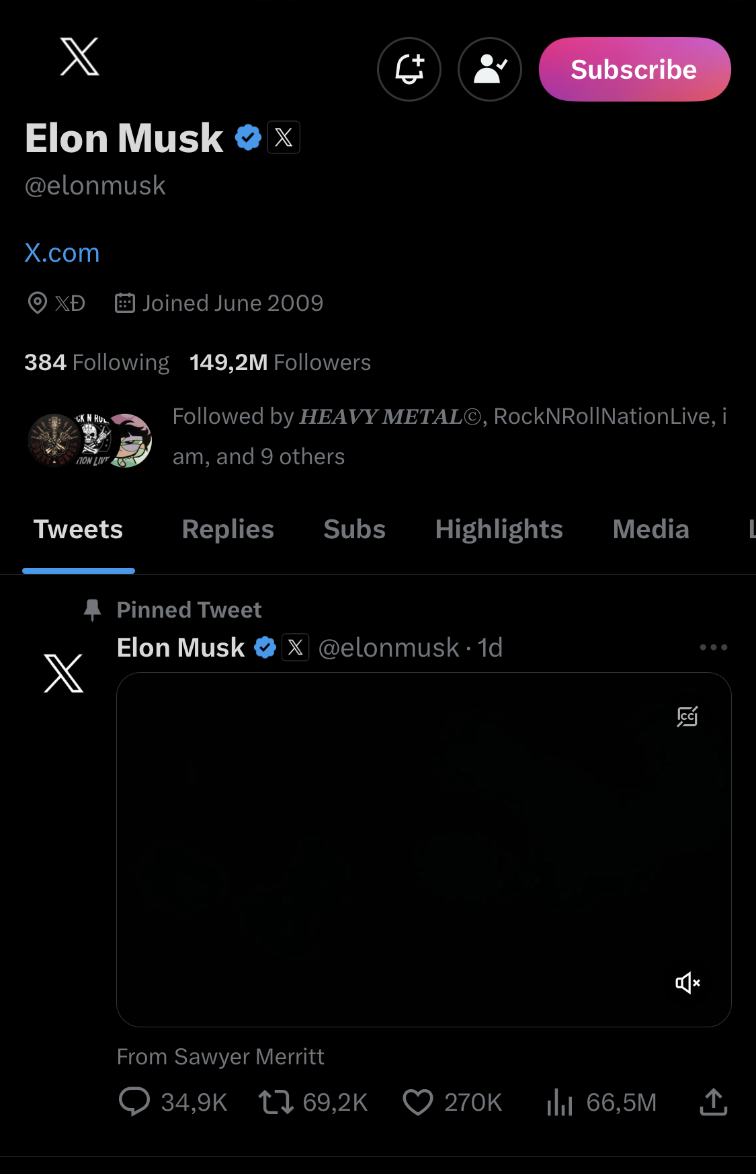Open the 384 Following list
The height and width of the screenshot is (1174, 756).
point(97,363)
